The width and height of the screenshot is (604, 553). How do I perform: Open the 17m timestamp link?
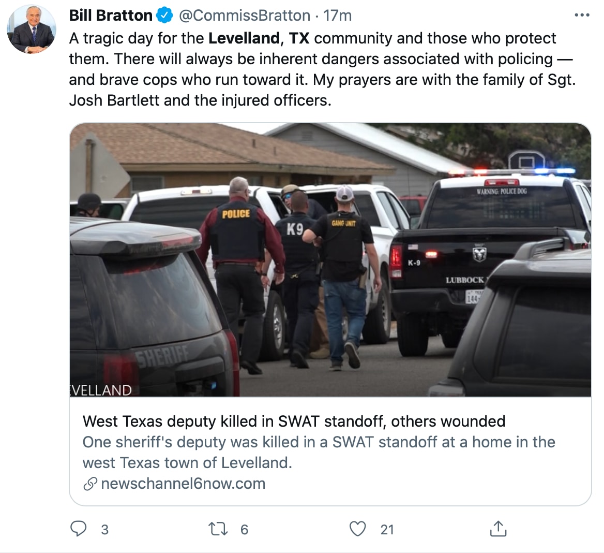click(337, 16)
